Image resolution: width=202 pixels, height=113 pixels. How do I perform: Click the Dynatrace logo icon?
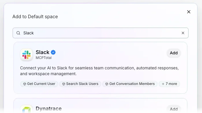tap(26, 109)
